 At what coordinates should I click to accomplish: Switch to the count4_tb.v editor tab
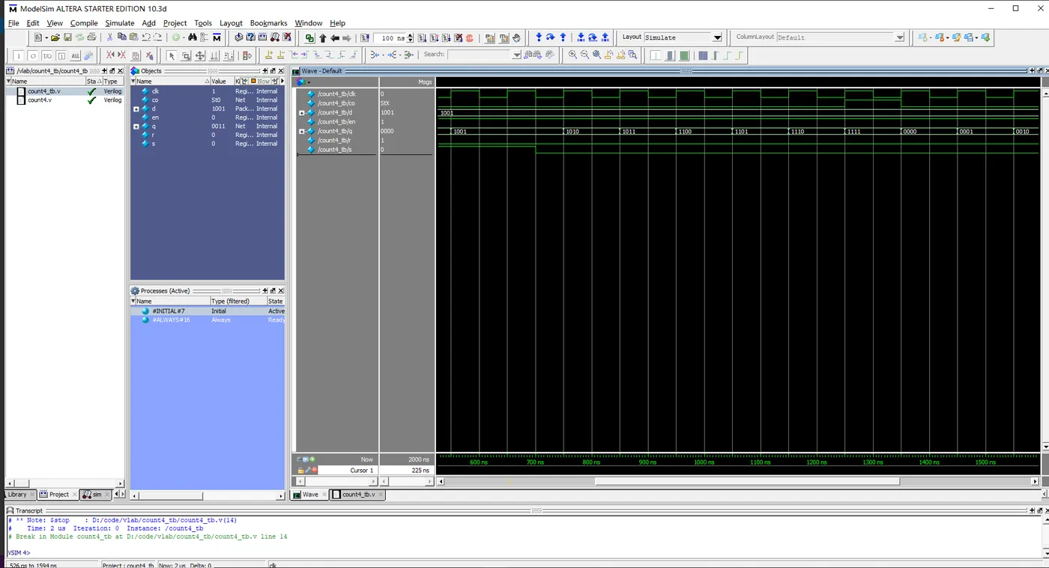pos(357,495)
